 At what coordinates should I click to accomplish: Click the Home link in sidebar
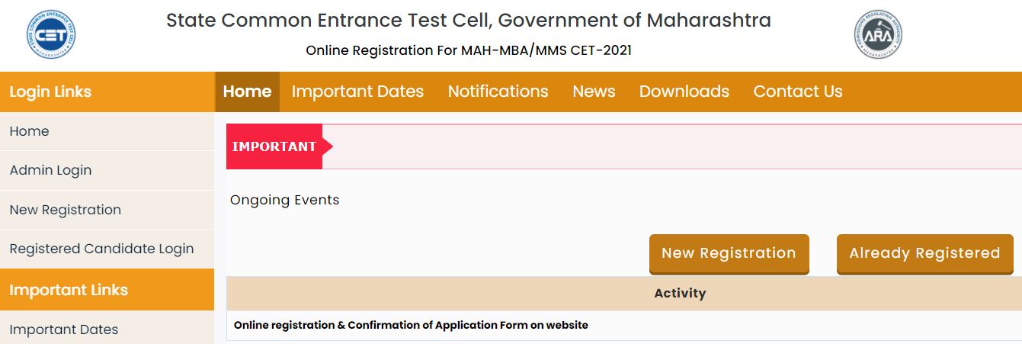click(29, 131)
